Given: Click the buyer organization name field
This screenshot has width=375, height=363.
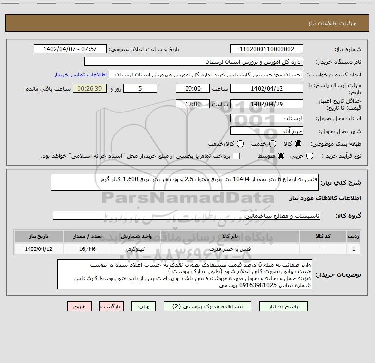Looking at the screenshot, I should (194, 62).
